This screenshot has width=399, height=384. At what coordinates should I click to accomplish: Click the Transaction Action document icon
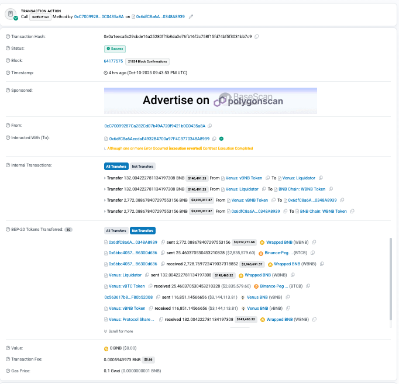[11, 14]
